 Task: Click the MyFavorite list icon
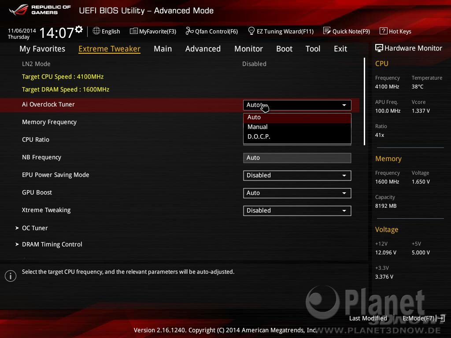coord(134,31)
